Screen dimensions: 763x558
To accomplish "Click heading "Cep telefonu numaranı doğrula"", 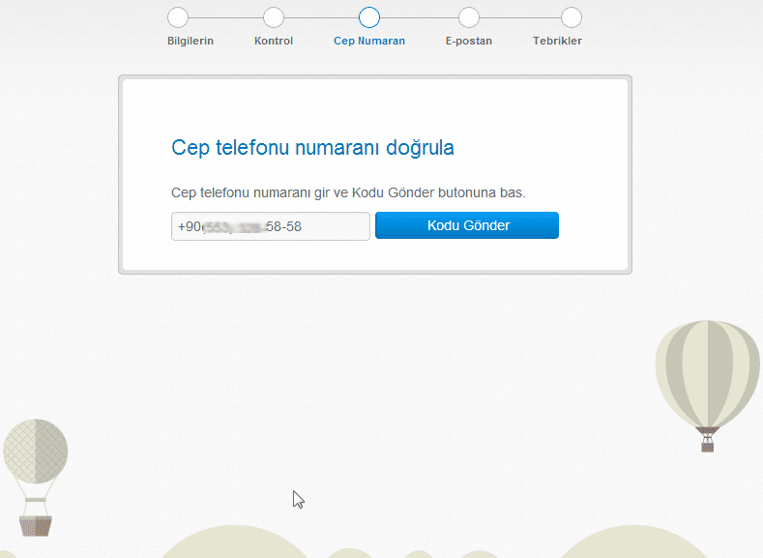I will pos(312,147).
